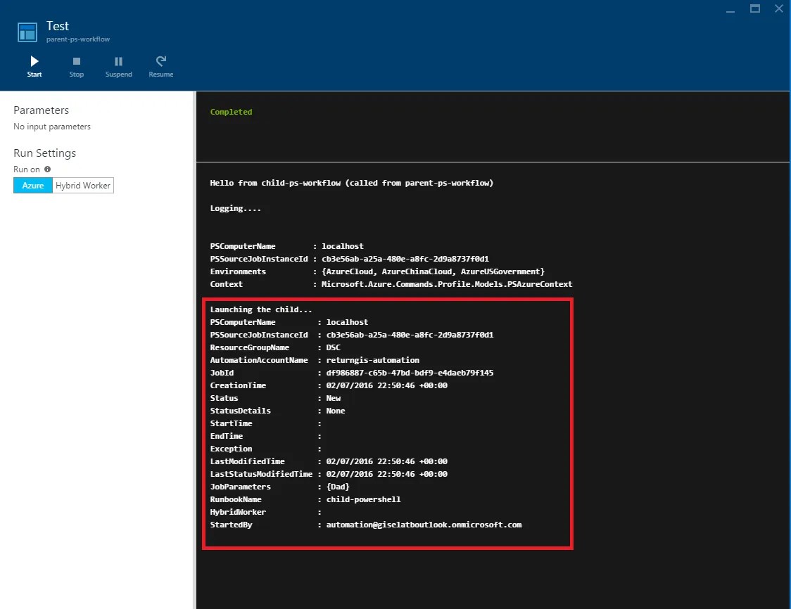This screenshot has width=791, height=609.
Task: Select Azure as the run target
Action: [x=33, y=186]
